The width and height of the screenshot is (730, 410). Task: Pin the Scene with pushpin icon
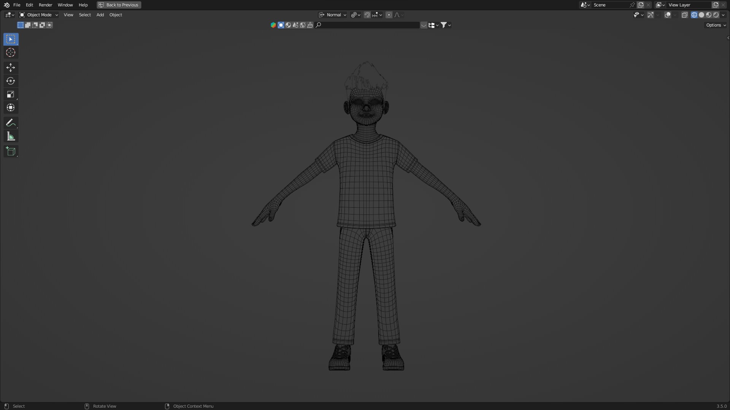tap(632, 5)
